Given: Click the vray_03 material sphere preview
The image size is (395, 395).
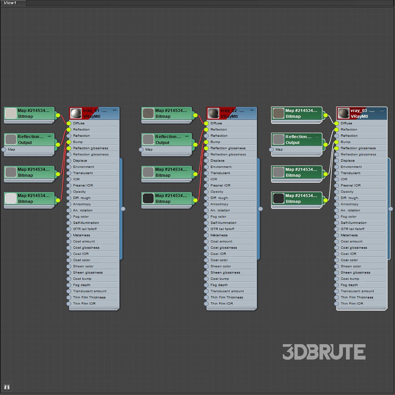Looking at the screenshot, I should pos(343,113).
